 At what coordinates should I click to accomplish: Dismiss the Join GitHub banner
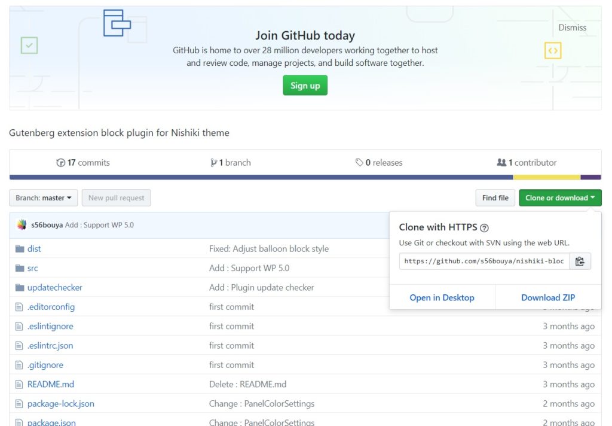tap(572, 28)
